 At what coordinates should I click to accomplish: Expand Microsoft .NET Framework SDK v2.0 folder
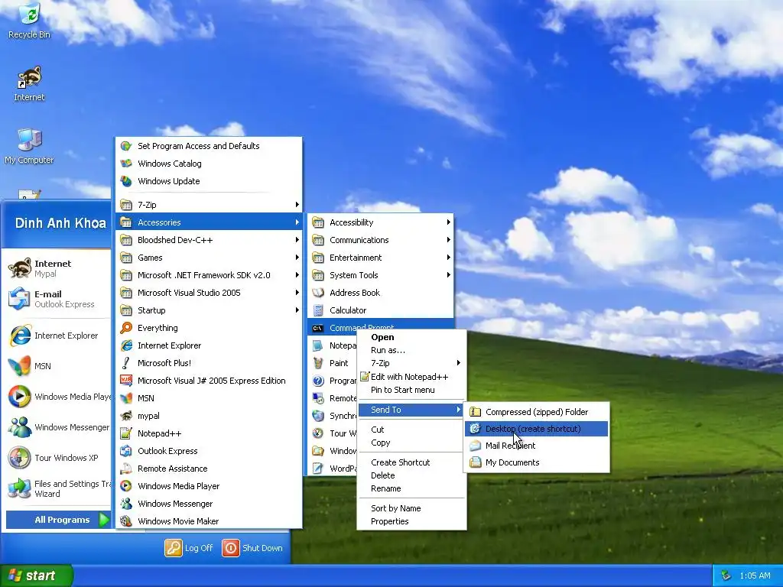pyautogui.click(x=209, y=275)
